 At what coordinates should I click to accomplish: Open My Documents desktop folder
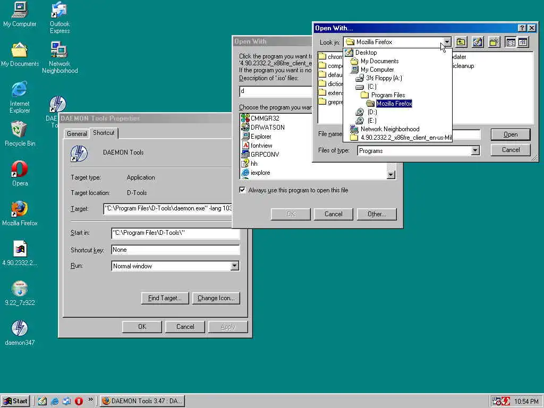(20, 55)
